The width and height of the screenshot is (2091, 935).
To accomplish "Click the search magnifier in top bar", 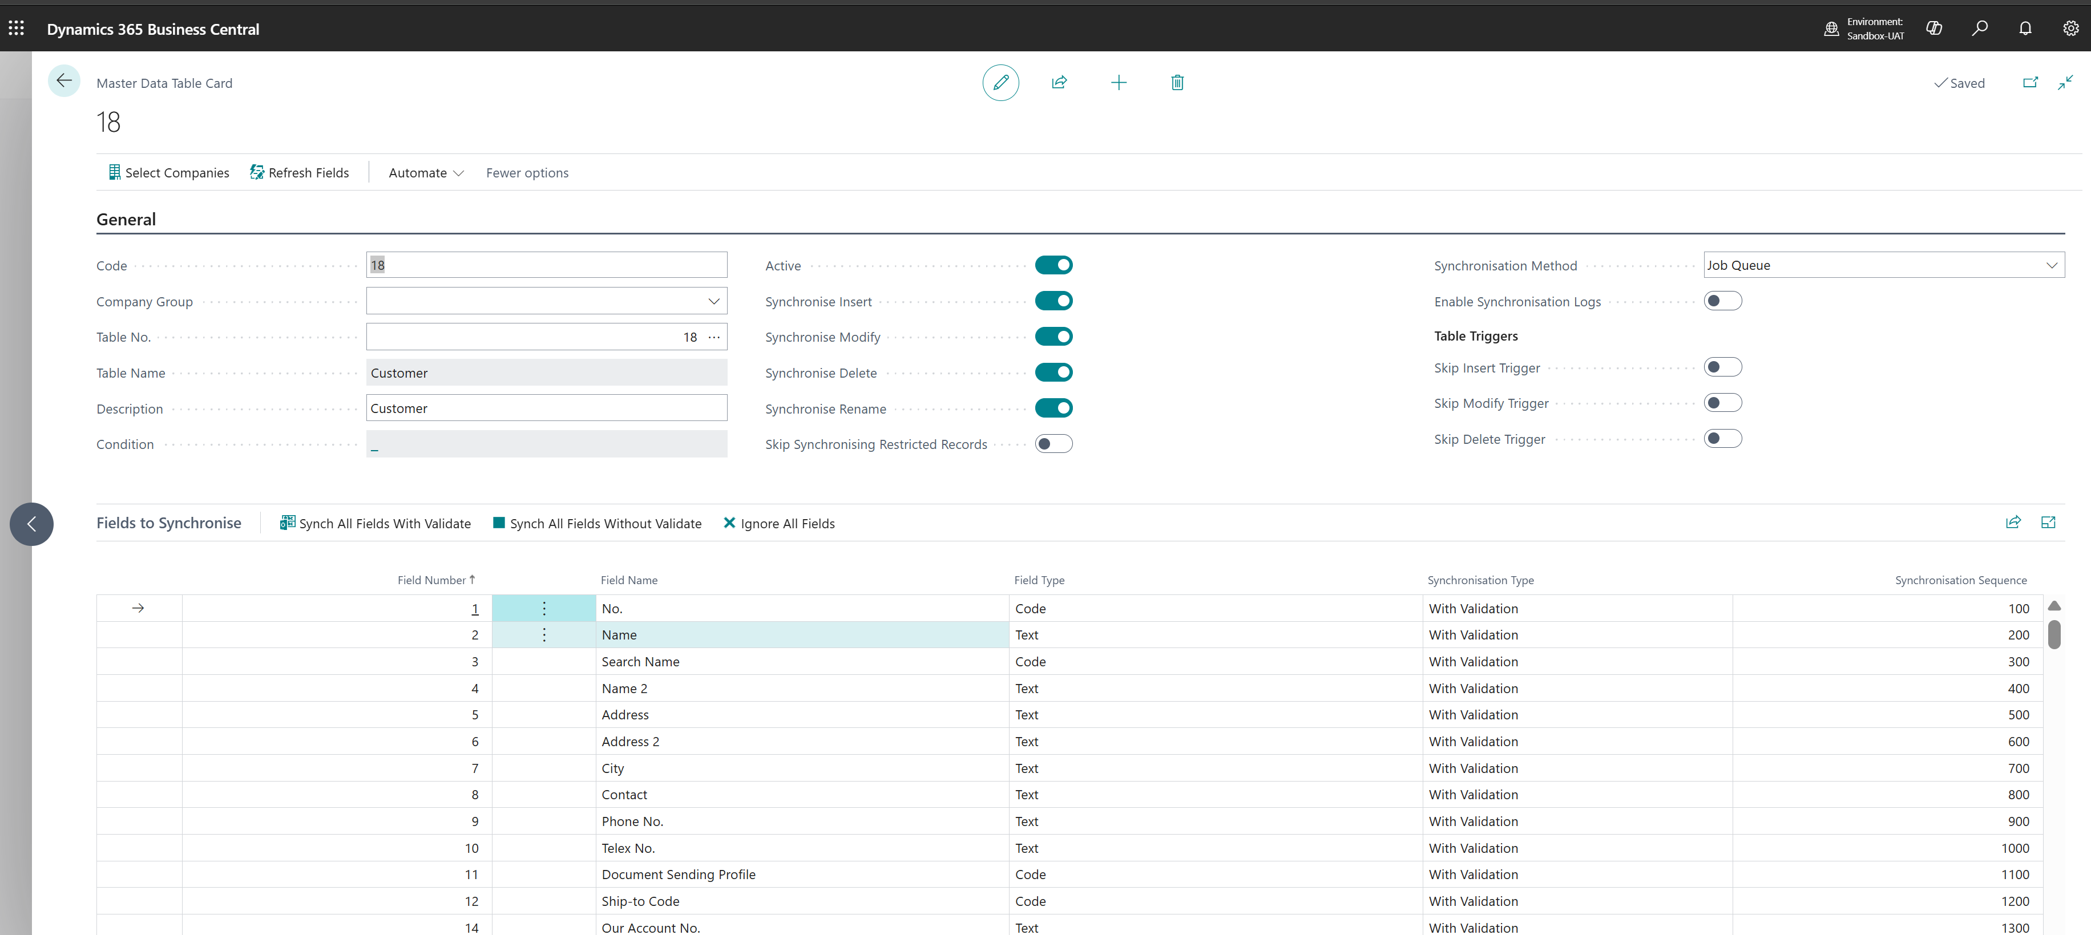I will pyautogui.click(x=1980, y=29).
